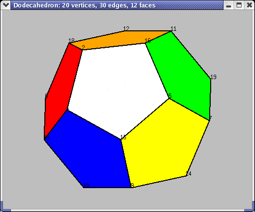This screenshot has height=212, width=255.
Task: Maximize the Dodecahedron window
Action: coord(239,5)
